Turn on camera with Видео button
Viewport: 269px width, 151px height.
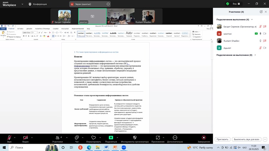25,138
